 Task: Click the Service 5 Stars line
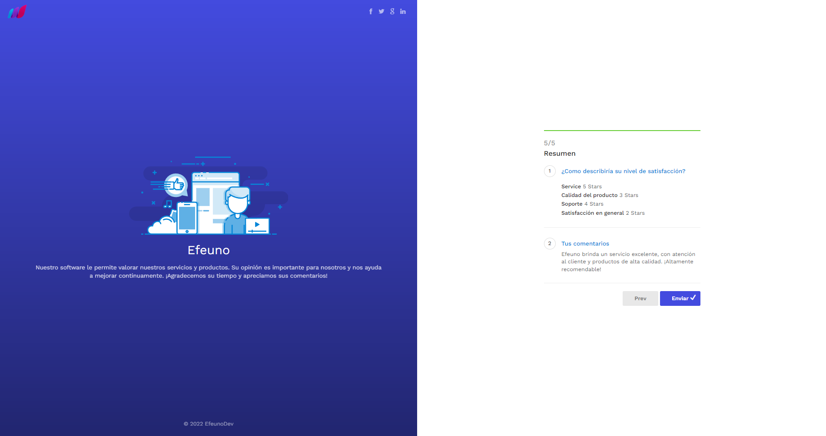[x=581, y=187]
